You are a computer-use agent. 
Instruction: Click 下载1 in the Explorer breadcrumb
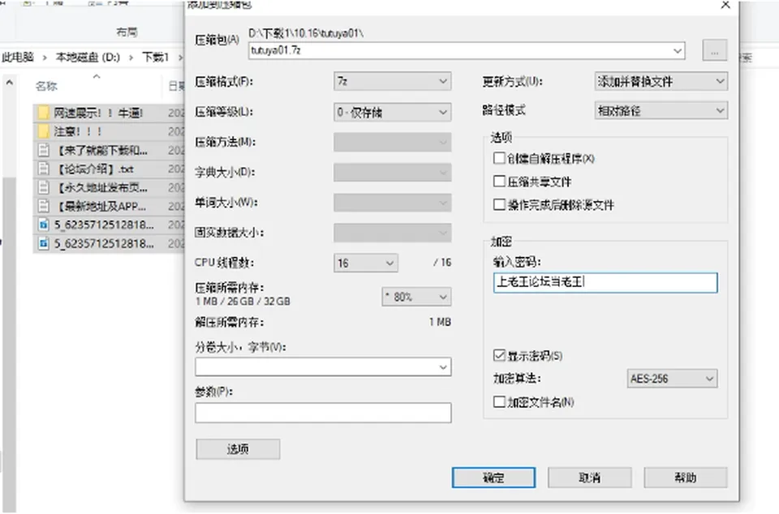[x=156, y=57]
